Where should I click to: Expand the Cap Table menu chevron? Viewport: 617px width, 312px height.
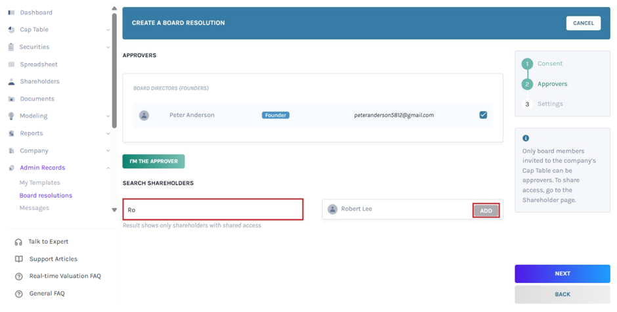coord(108,30)
